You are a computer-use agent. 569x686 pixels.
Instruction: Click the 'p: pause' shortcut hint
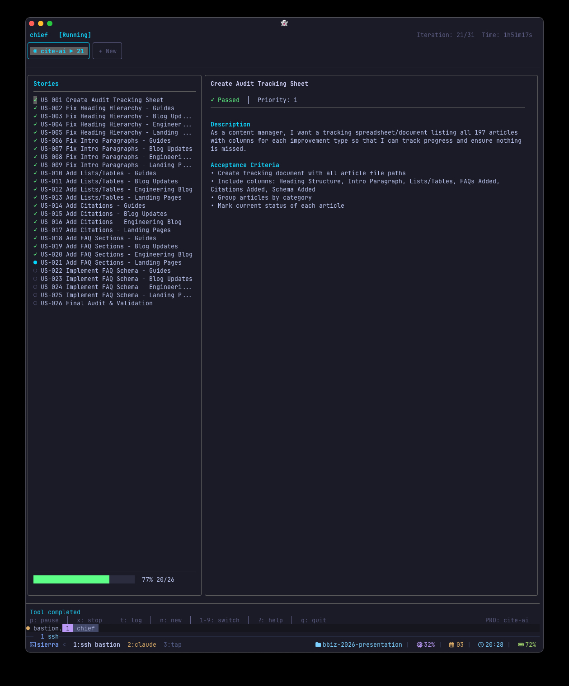[44, 620]
